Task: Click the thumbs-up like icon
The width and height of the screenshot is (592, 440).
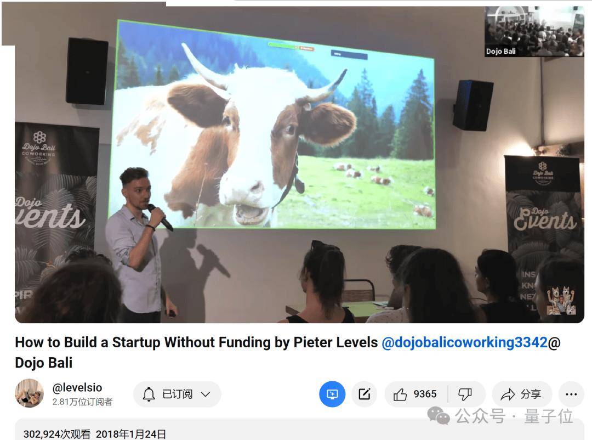Action: (x=400, y=394)
